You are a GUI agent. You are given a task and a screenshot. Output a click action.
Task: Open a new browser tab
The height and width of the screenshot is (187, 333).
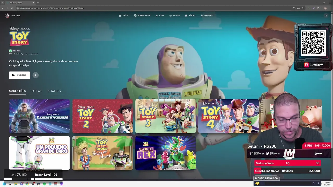click(x=38, y=3)
